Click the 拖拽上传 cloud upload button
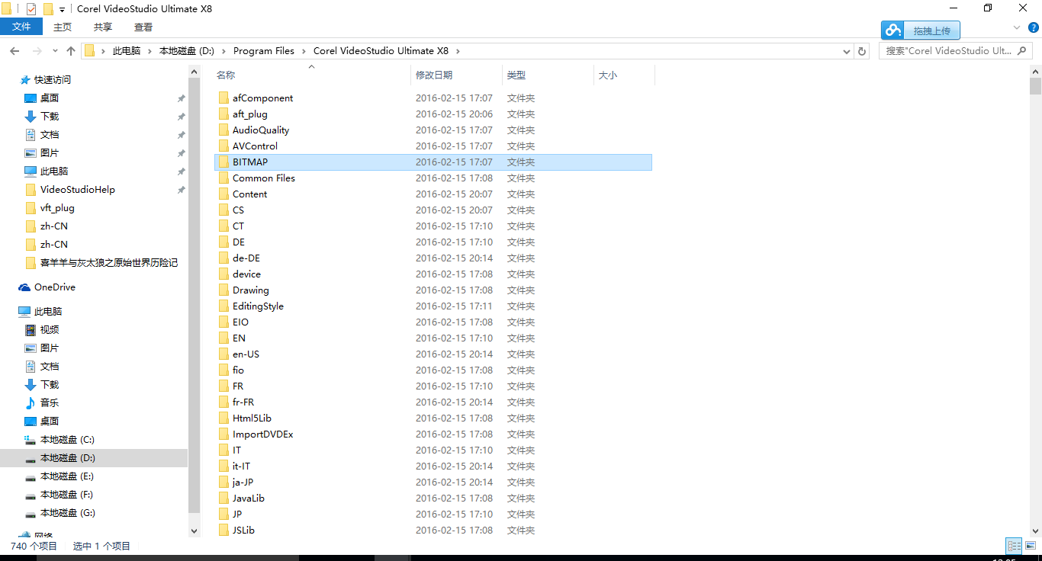This screenshot has height=561, width=1042. [x=921, y=30]
